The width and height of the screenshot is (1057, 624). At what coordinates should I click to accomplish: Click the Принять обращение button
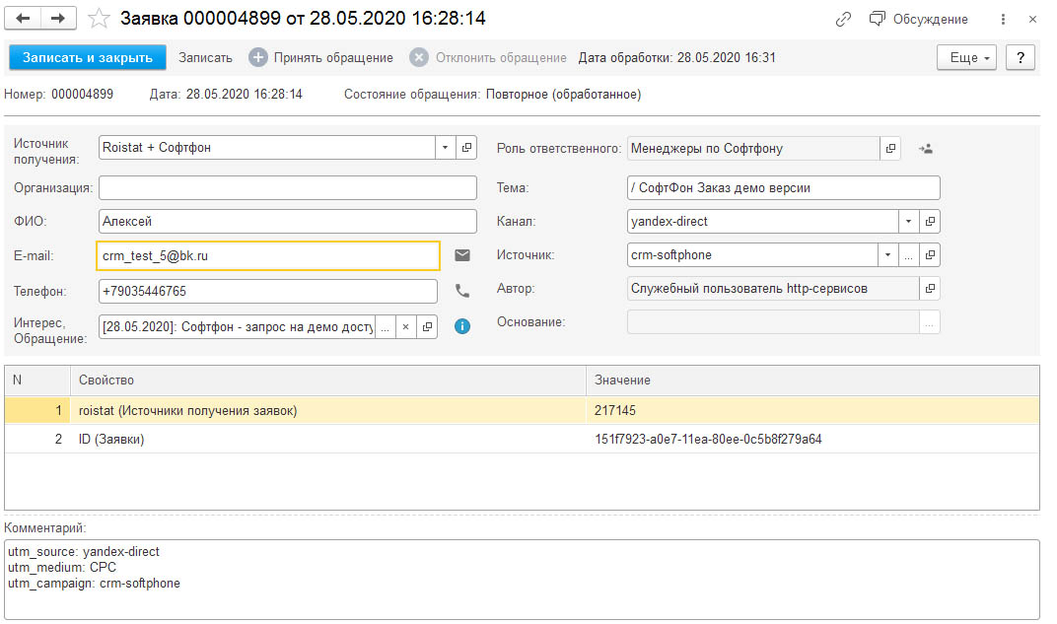[321, 58]
